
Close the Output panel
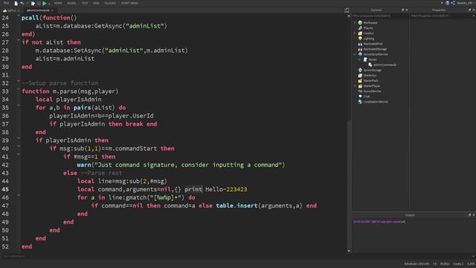[474, 215]
